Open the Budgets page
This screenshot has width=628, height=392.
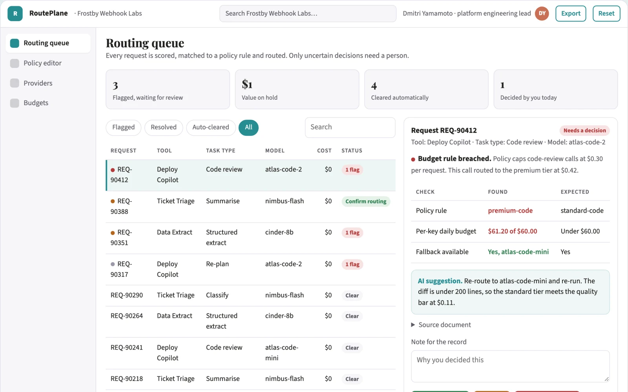coord(48,103)
